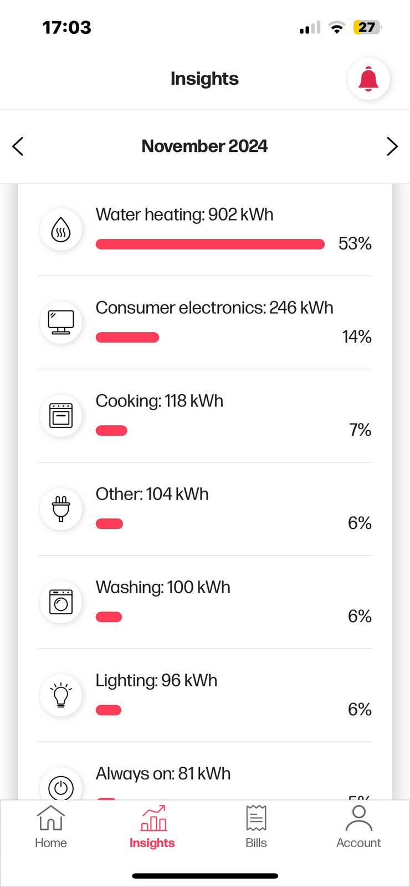Open Cooking: 118 kWh details
The width and height of the screenshot is (410, 887).
pos(160,401)
